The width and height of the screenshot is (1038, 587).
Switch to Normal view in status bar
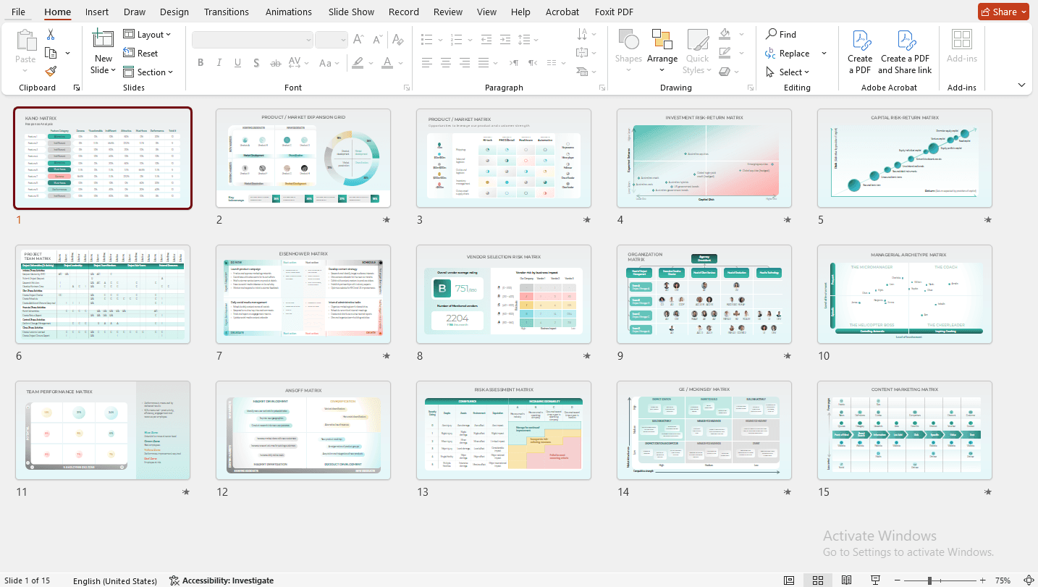[789, 580]
